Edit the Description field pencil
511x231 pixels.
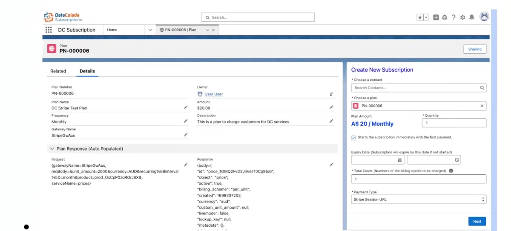(x=331, y=121)
